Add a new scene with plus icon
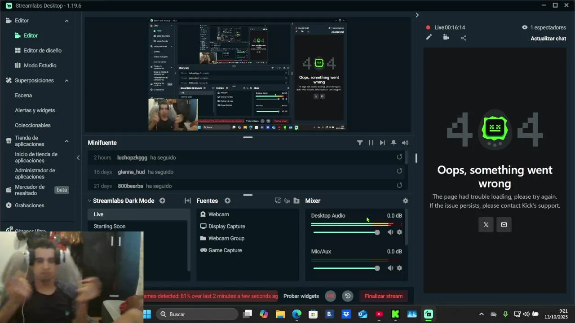The height and width of the screenshot is (323, 575). point(162,201)
